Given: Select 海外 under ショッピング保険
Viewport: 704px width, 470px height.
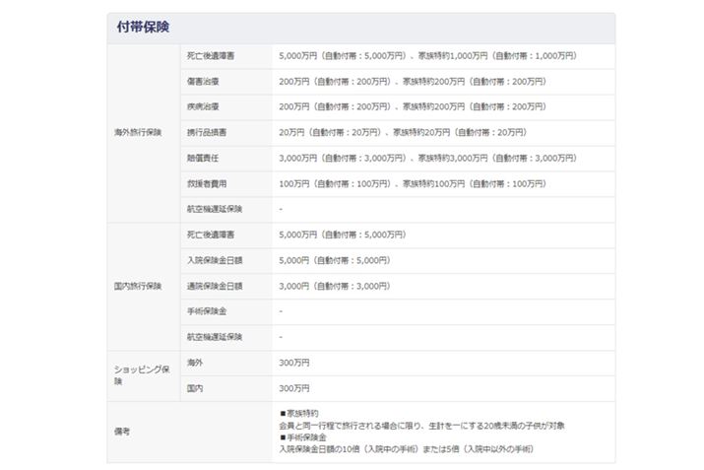Looking at the screenshot, I should tap(195, 363).
